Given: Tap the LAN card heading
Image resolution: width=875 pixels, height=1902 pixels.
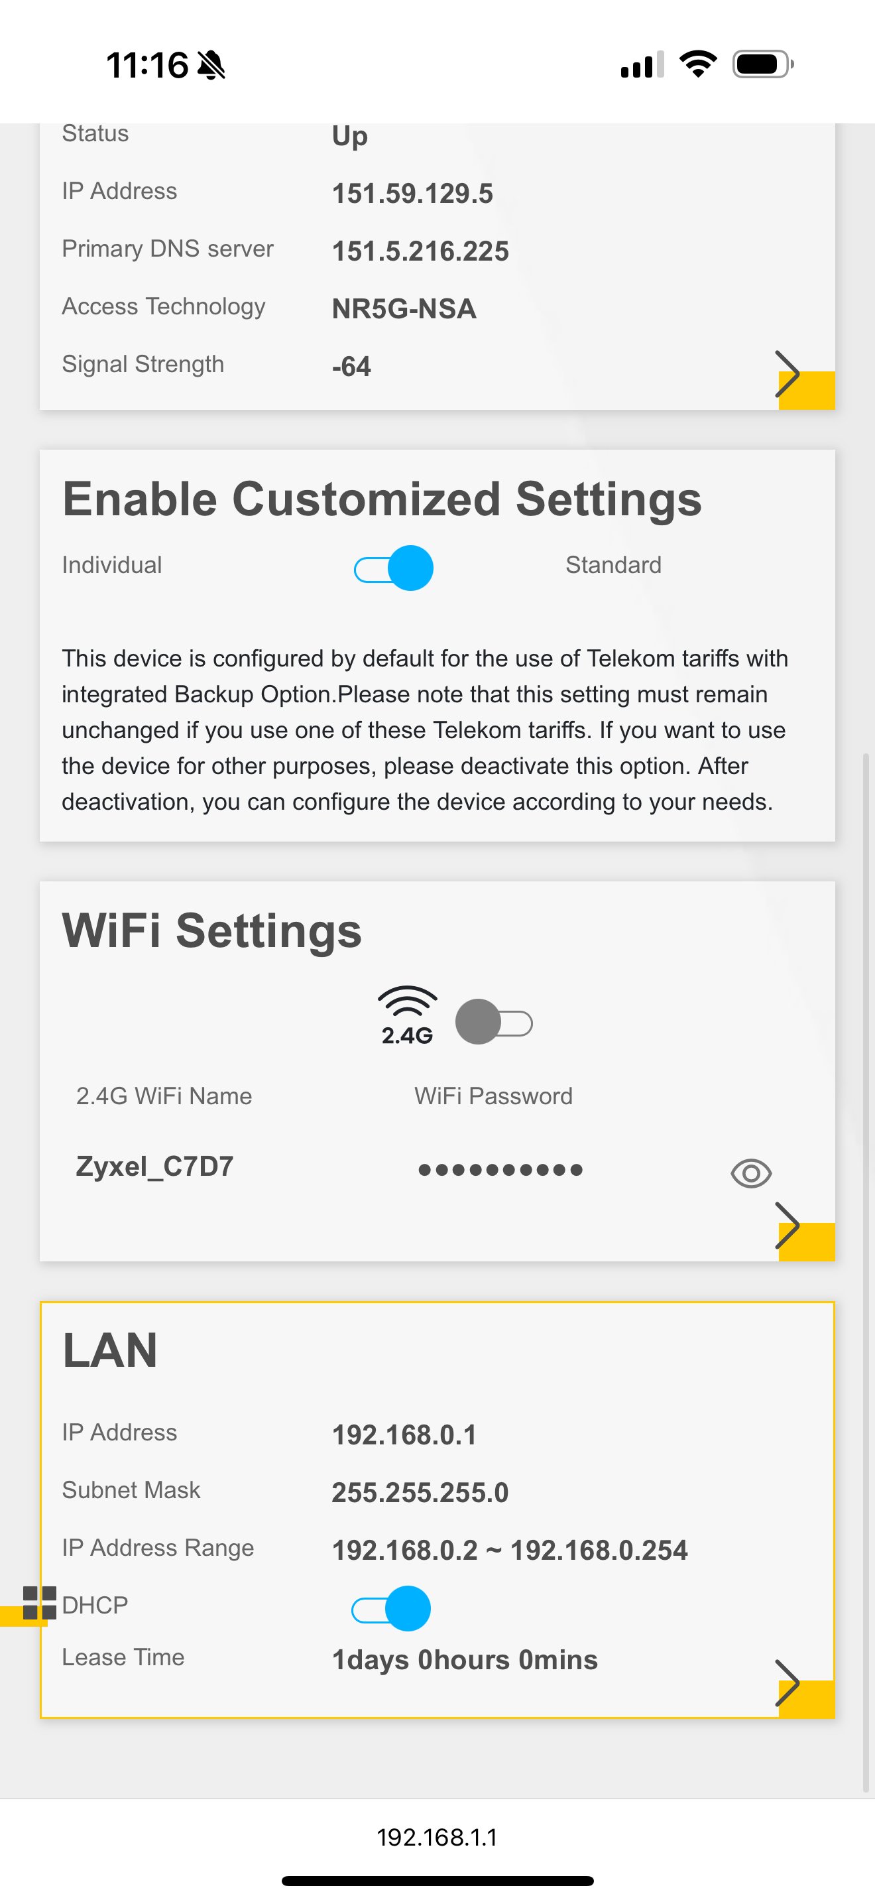Looking at the screenshot, I should click(111, 1350).
